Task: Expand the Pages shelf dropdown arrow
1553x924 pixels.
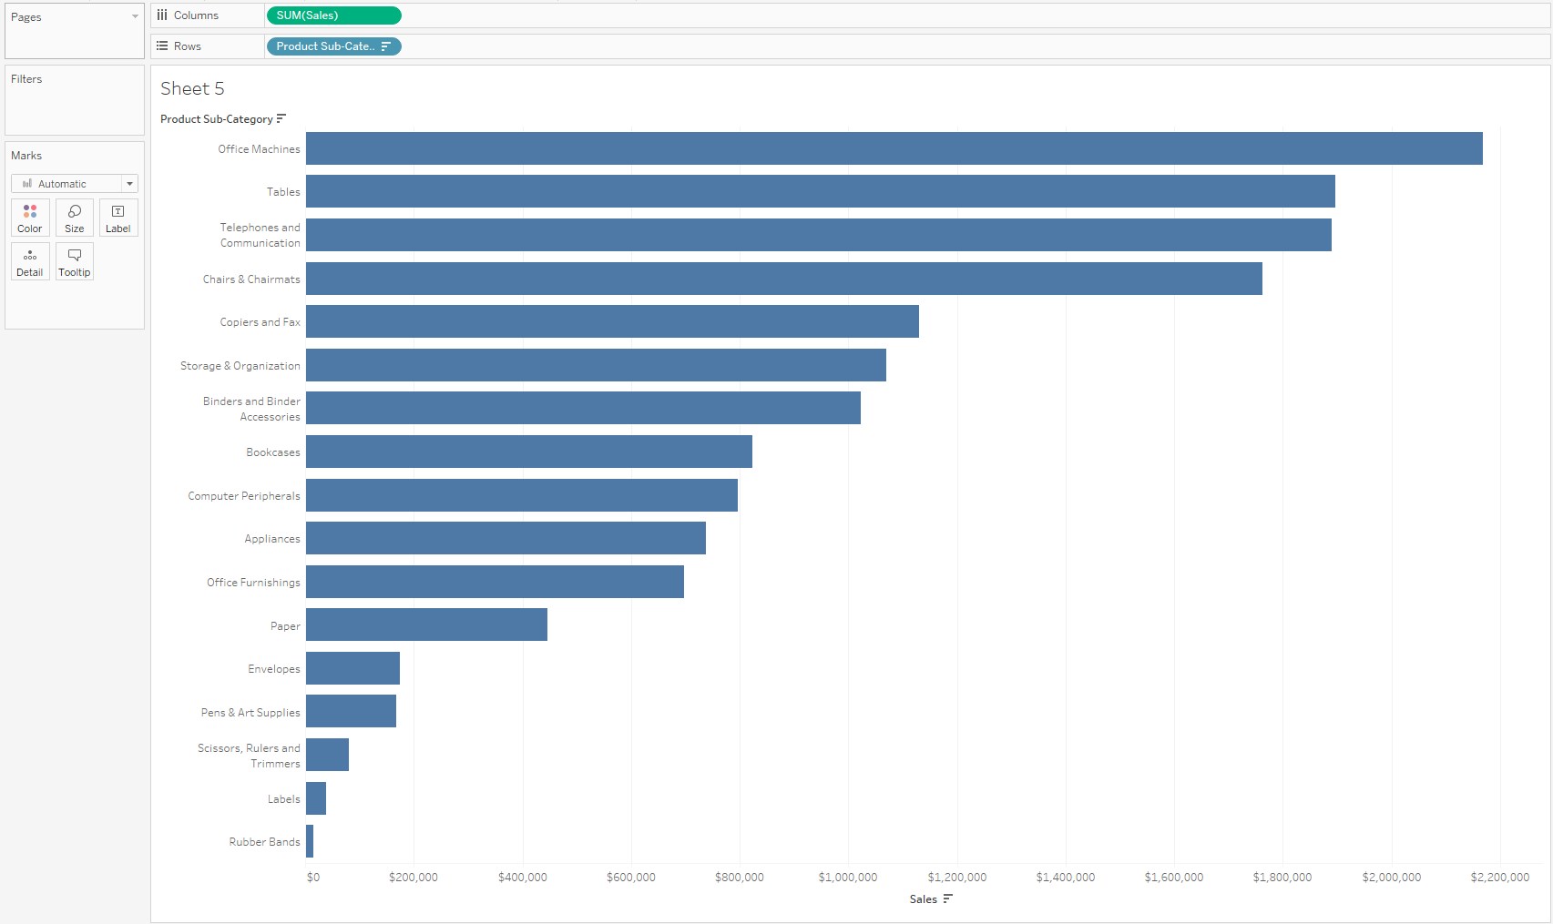Action: [135, 16]
